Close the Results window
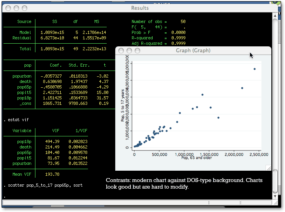Screen dimensions: 285x212 (x=8, y=8)
